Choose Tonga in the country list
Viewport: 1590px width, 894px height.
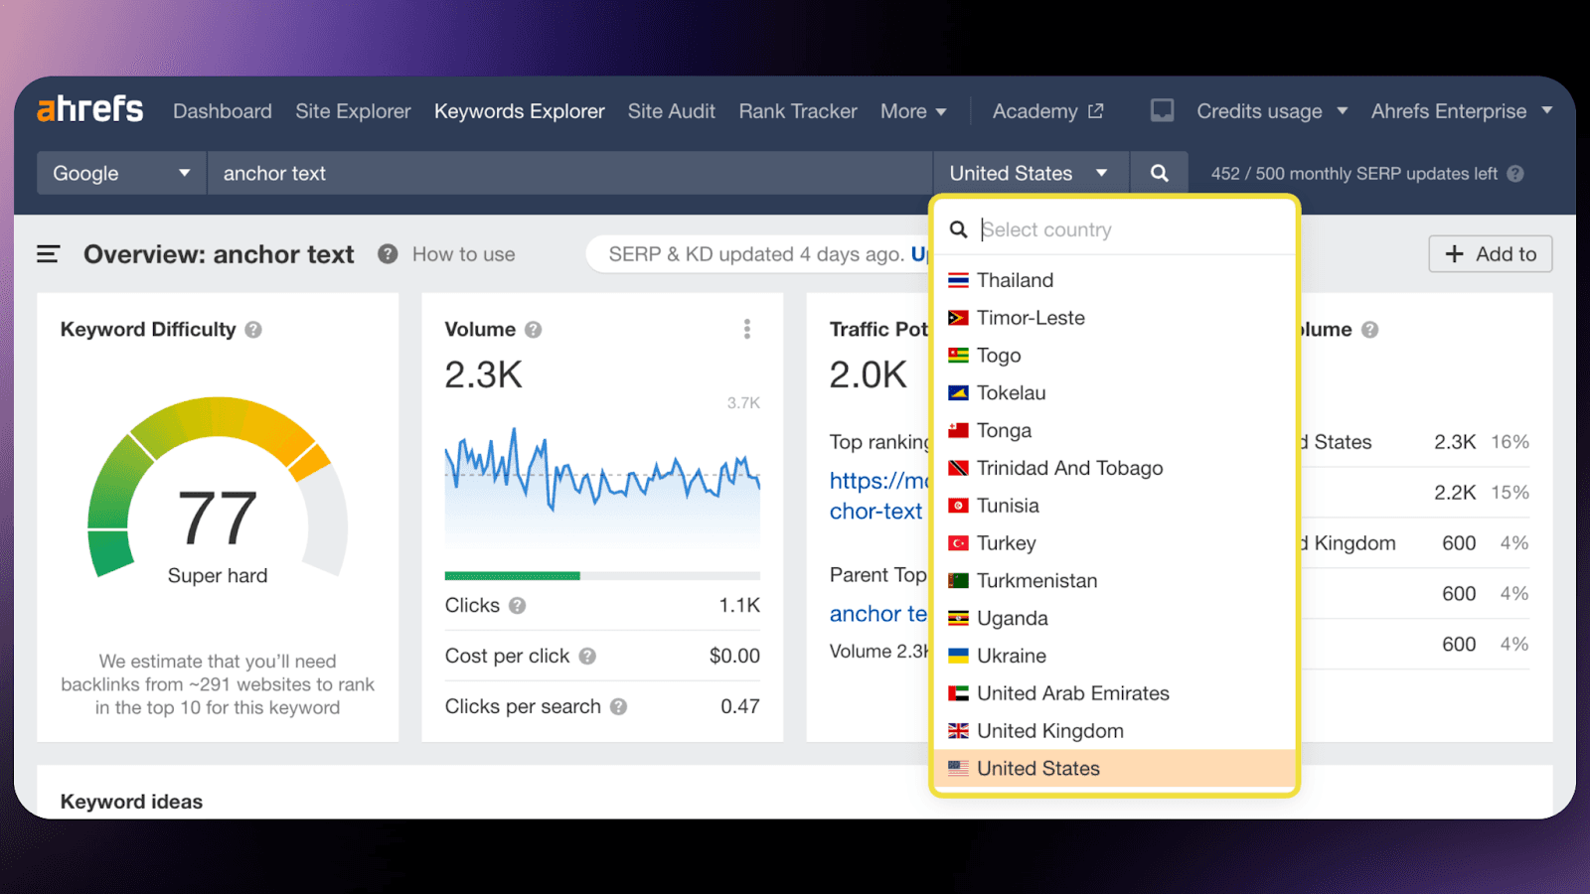pos(1115,431)
